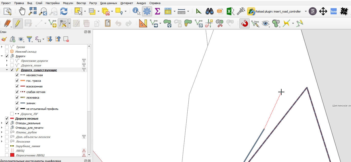The height and width of the screenshot is (162, 351).
Task: Toggle editing with the yellow pencil
Action: pyautogui.click(x=18, y=24)
